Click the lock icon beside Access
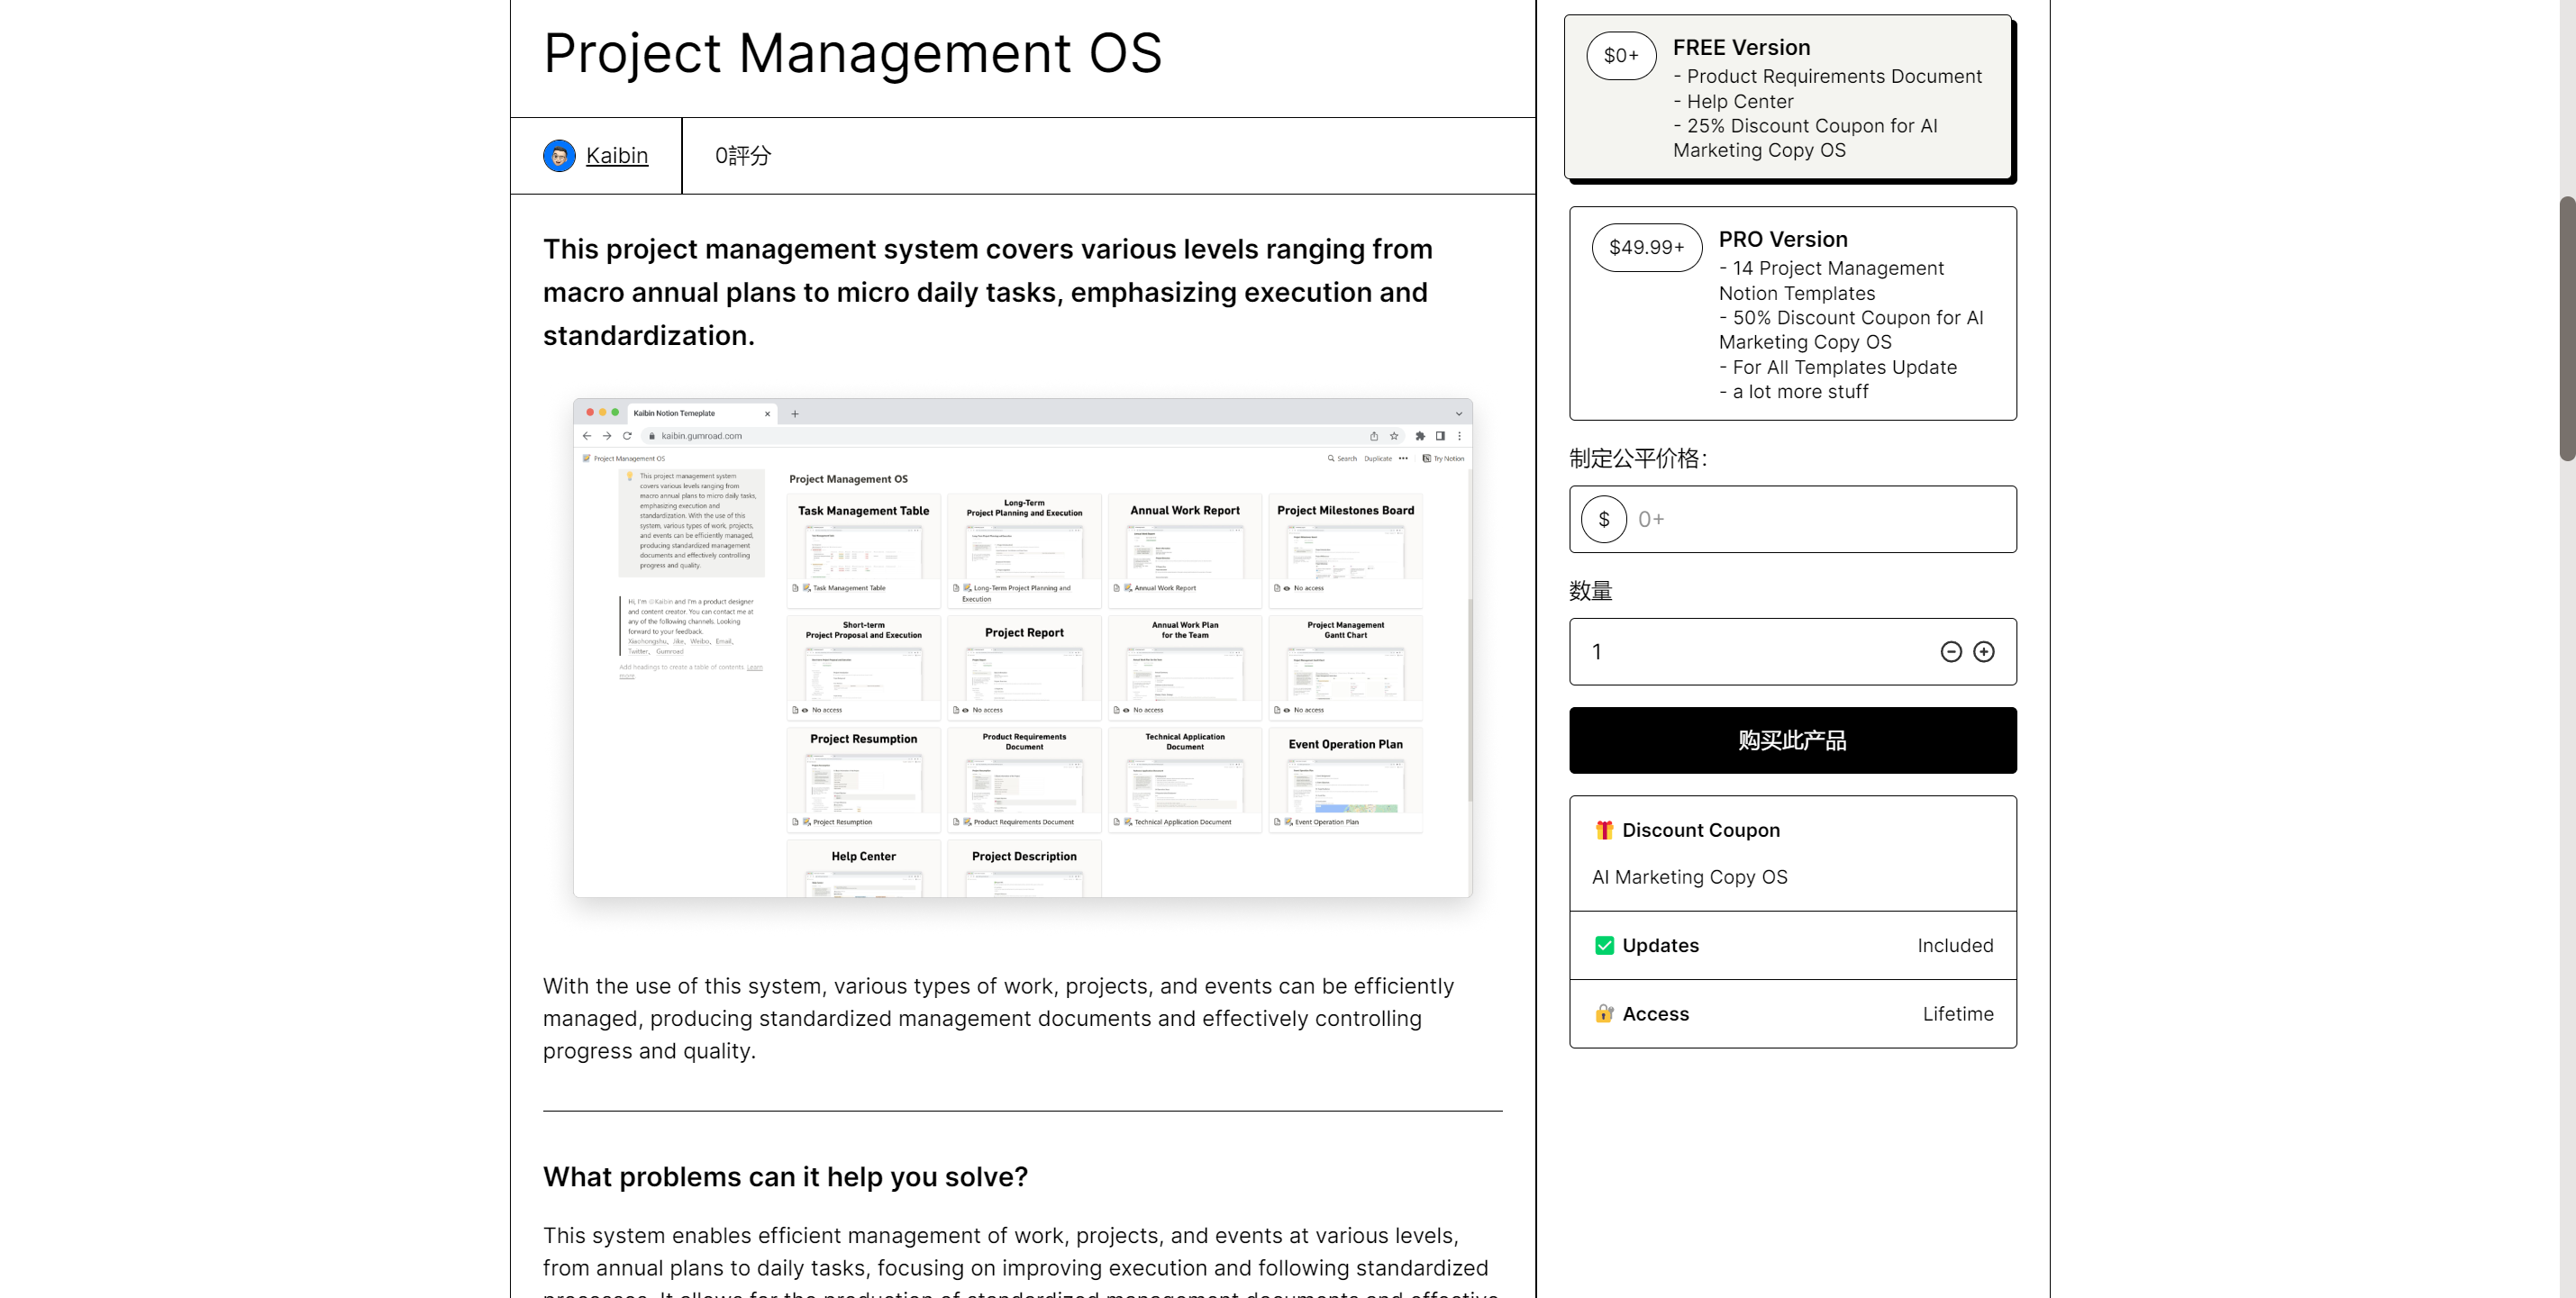Screen dimensions: 2576x1298 (x=1604, y=1014)
